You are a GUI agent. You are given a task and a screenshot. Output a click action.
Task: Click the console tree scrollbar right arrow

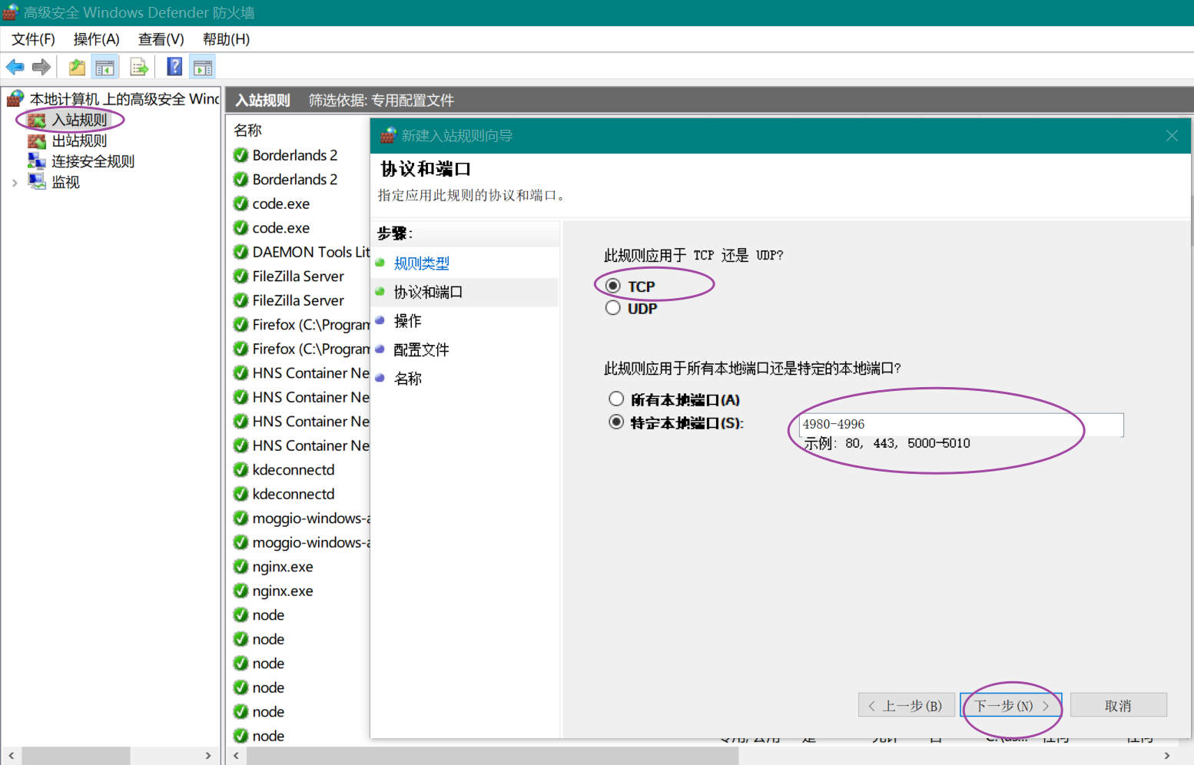click(x=208, y=756)
